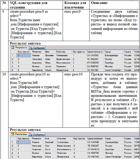Image resolution: width=140 pixels, height=159 pixels.
Task: Select Иванов cell in proc10 grid
Action: click(x=37, y=142)
